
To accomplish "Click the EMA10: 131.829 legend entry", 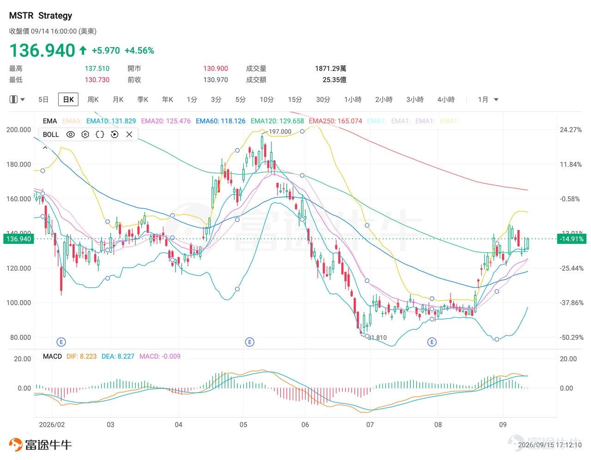I will 111,121.
